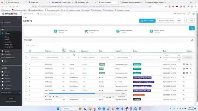Collapse the Orders sidebar menu arrow

[20, 33]
